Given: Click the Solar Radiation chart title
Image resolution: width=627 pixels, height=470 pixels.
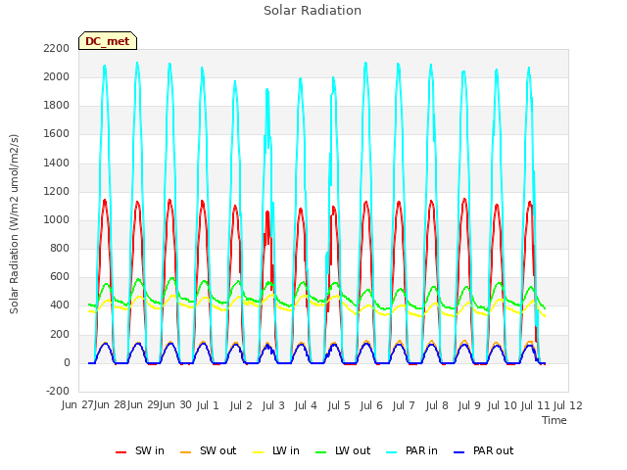Looking at the screenshot, I should [x=313, y=11].
